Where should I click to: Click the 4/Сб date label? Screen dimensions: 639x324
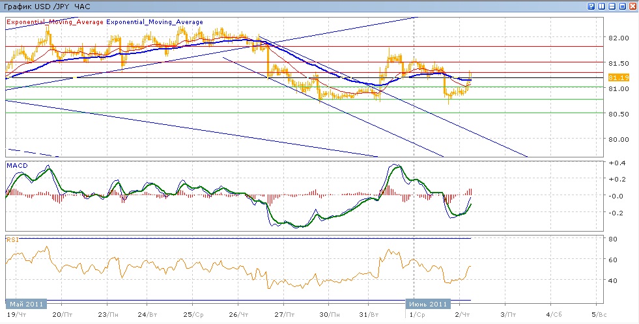(x=554, y=315)
